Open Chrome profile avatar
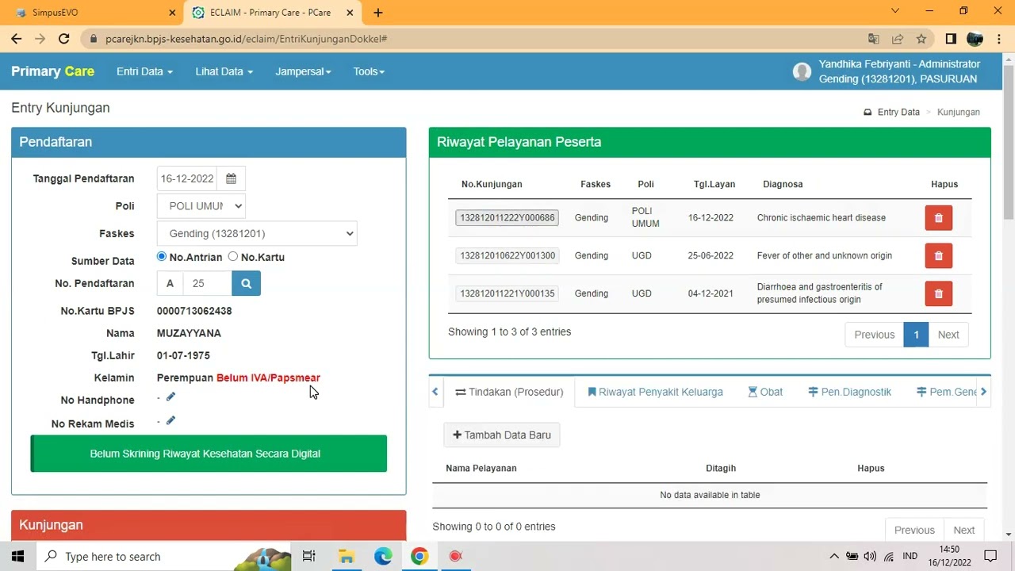The height and width of the screenshot is (571, 1015). click(x=975, y=39)
